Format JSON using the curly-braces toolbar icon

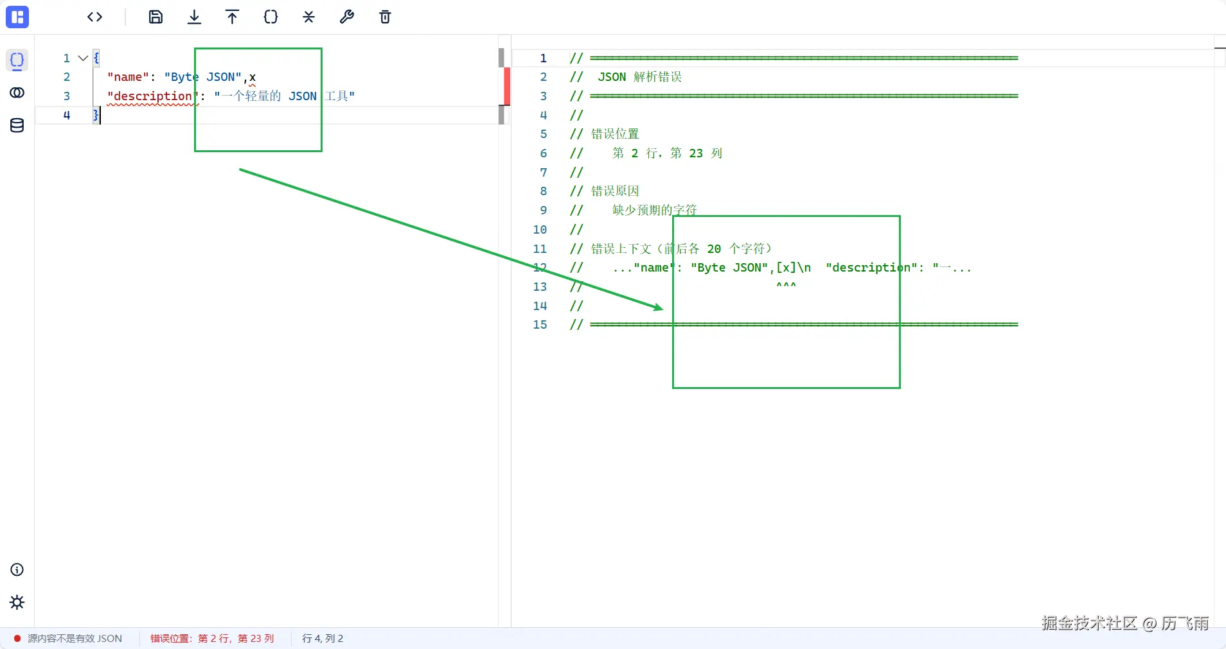click(271, 17)
